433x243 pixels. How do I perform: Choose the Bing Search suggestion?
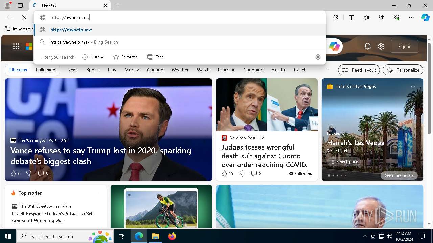pos(180,42)
